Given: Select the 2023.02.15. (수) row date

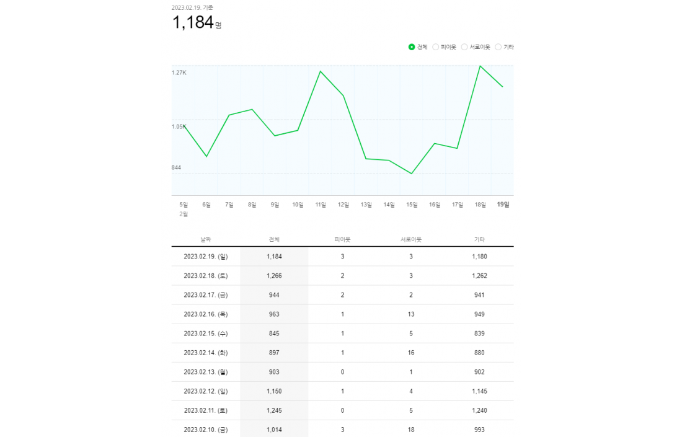Looking at the screenshot, I should click(x=206, y=333).
